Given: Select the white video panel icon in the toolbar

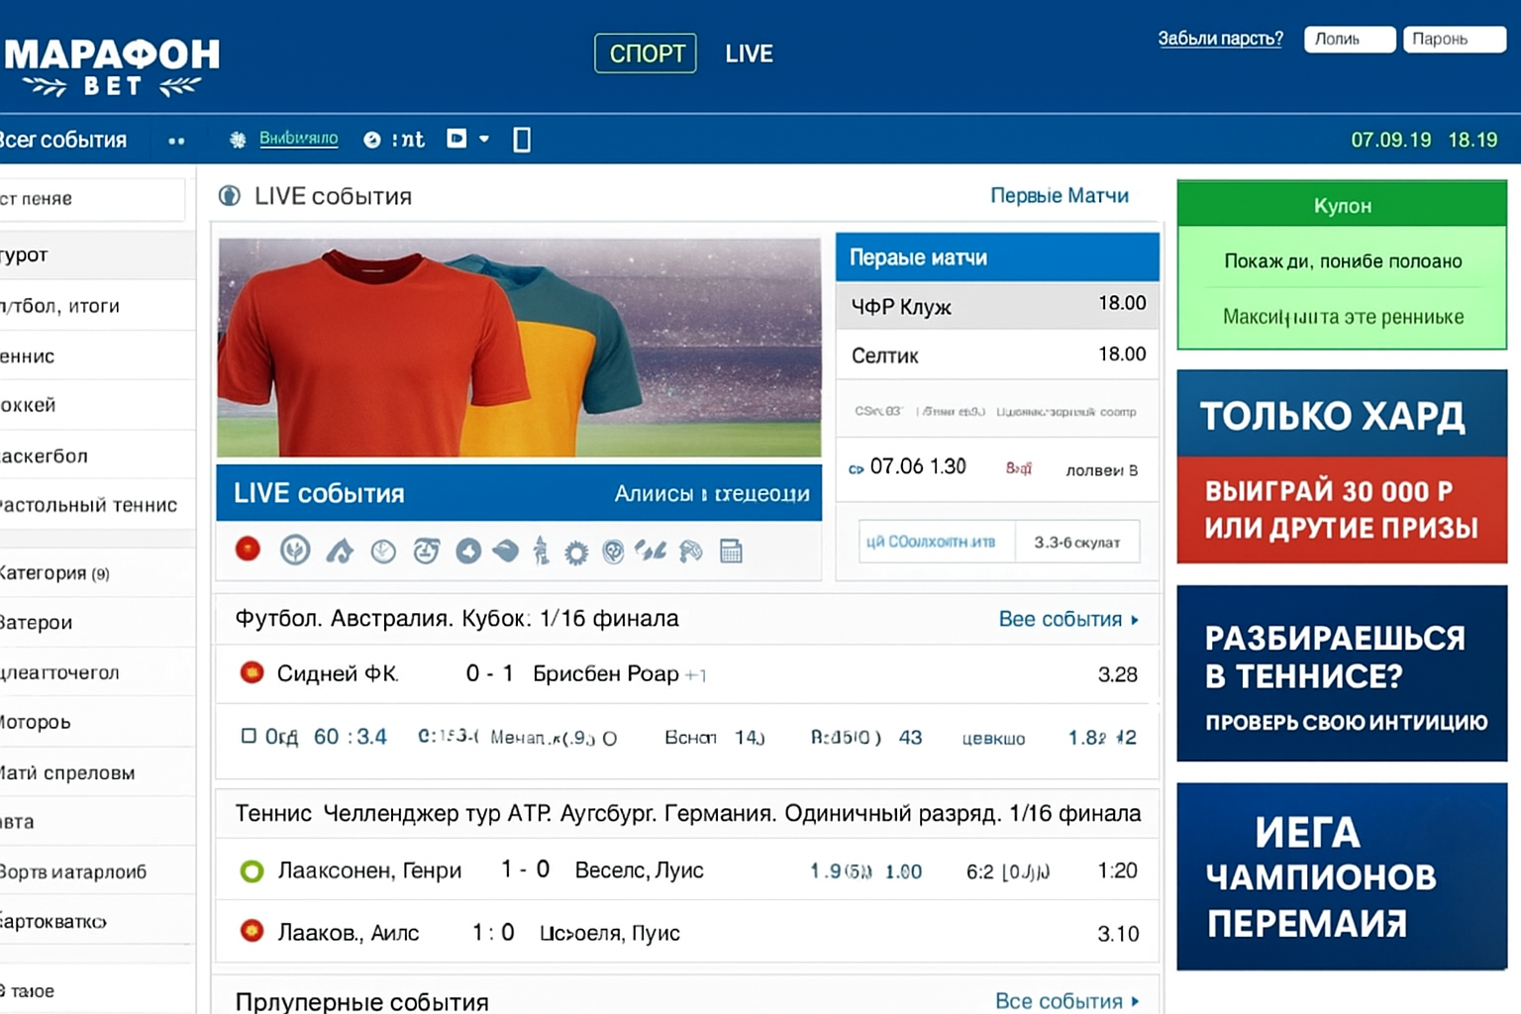Looking at the screenshot, I should (456, 139).
